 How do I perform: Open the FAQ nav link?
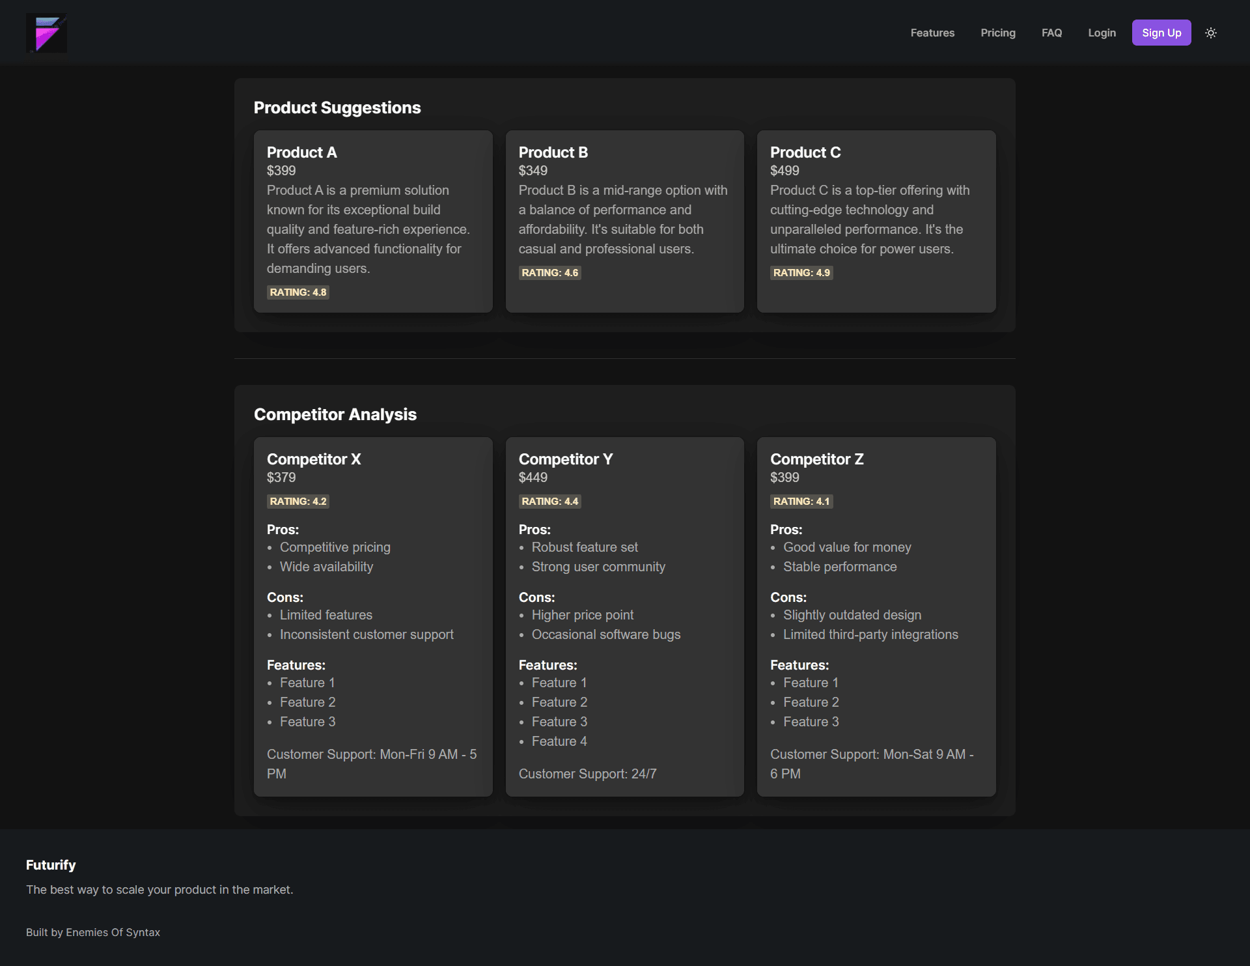click(1051, 33)
